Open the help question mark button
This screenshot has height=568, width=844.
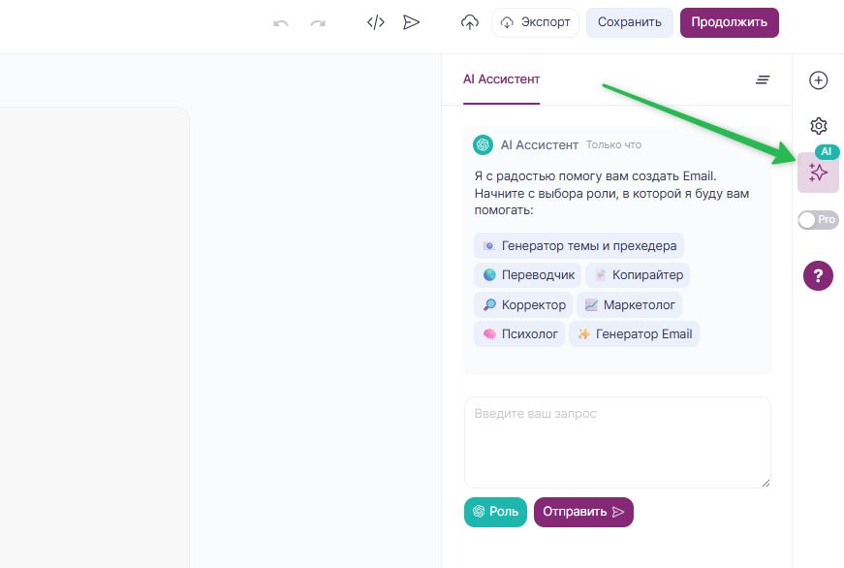[818, 275]
